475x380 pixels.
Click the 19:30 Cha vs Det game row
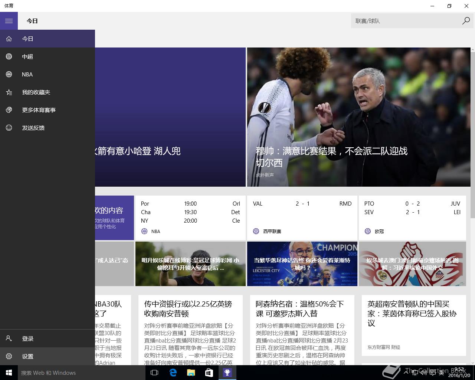click(190, 212)
